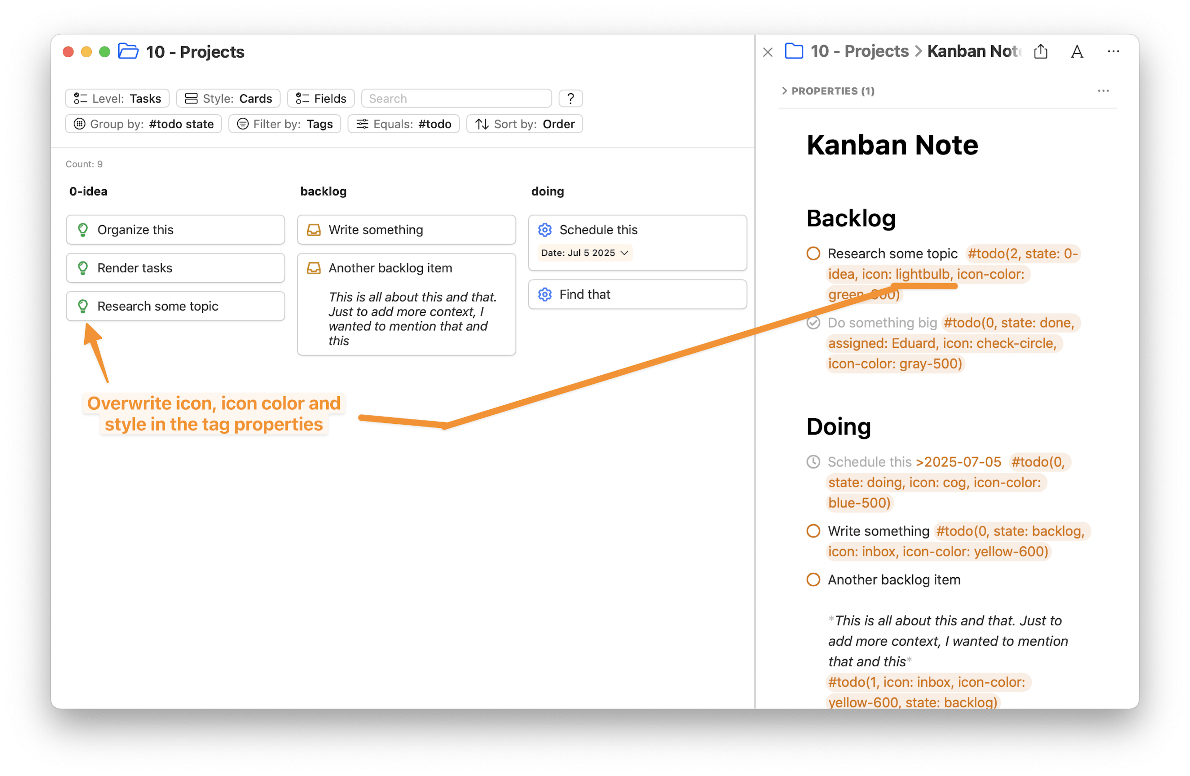
Task: Open the Group by #todo state dropdown
Action: pos(143,124)
